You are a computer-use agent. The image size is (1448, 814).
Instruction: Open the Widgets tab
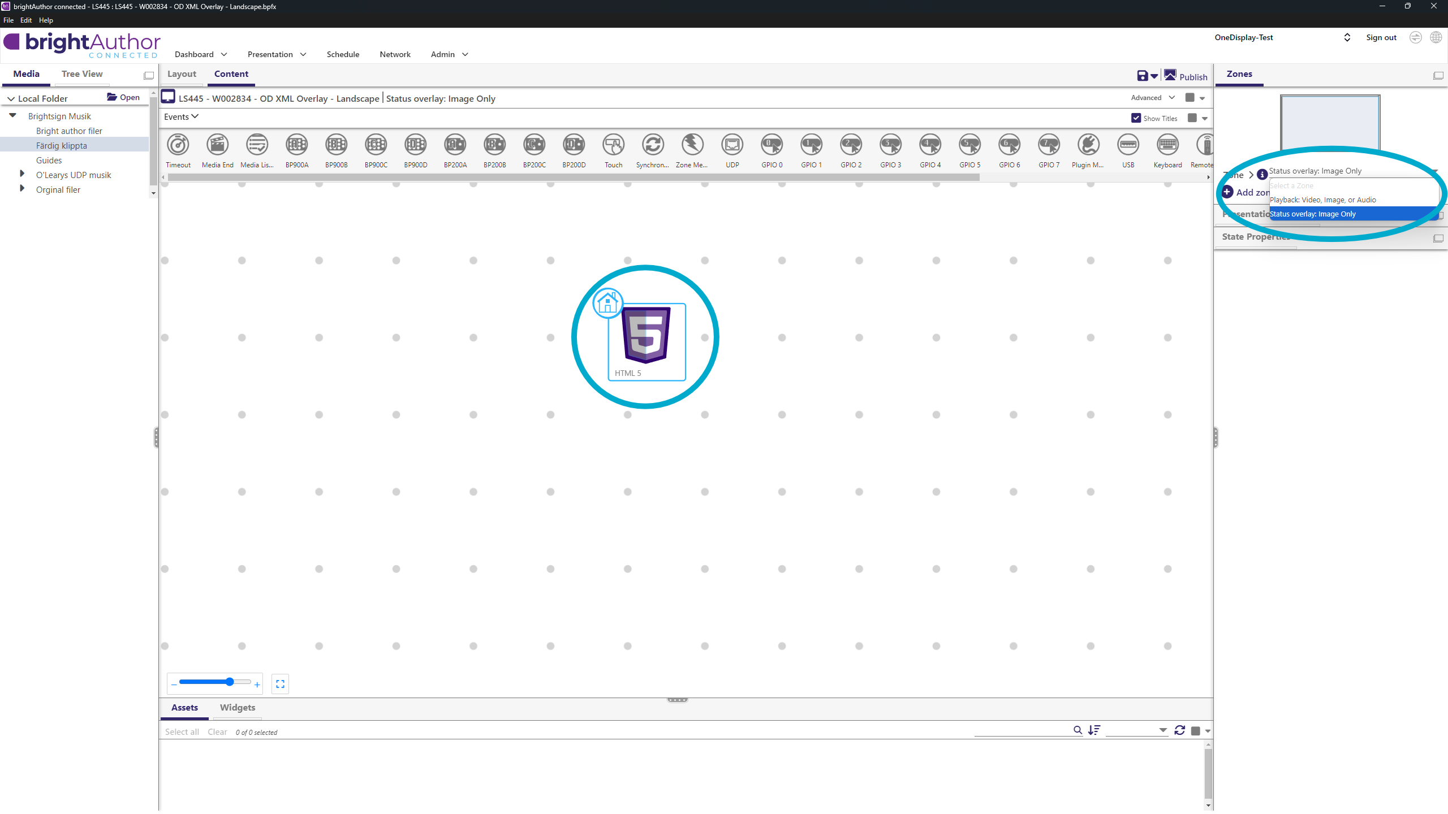[x=237, y=708]
